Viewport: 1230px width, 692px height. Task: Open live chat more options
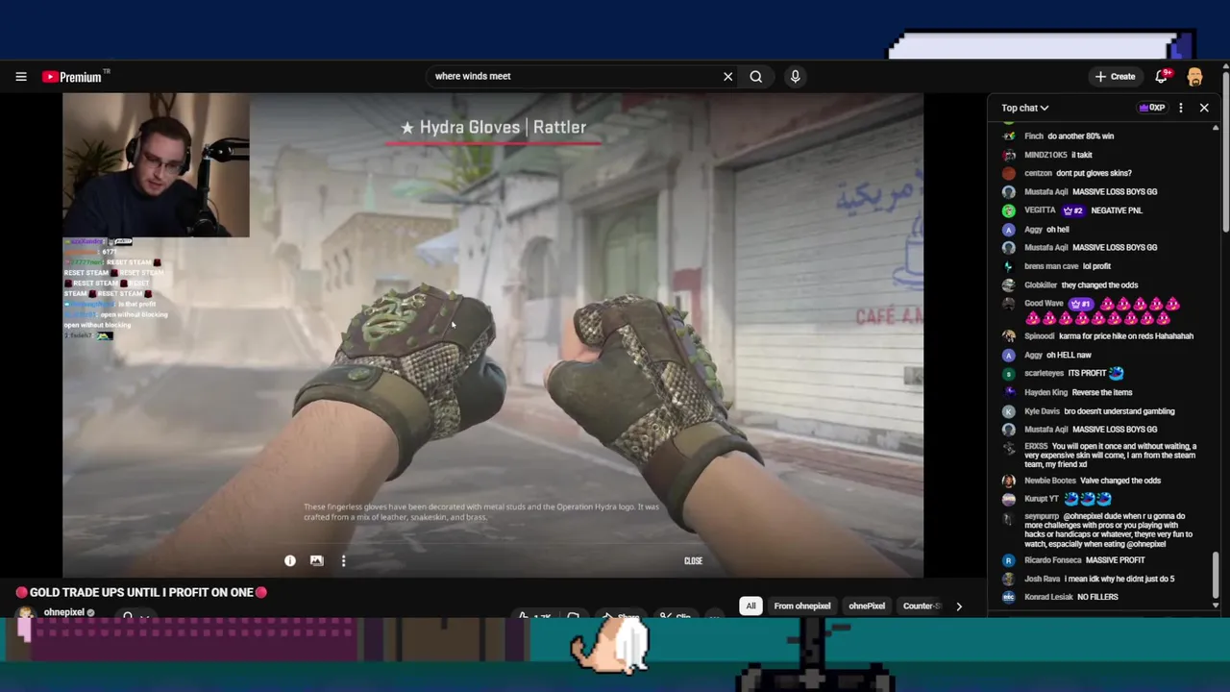coord(1180,108)
